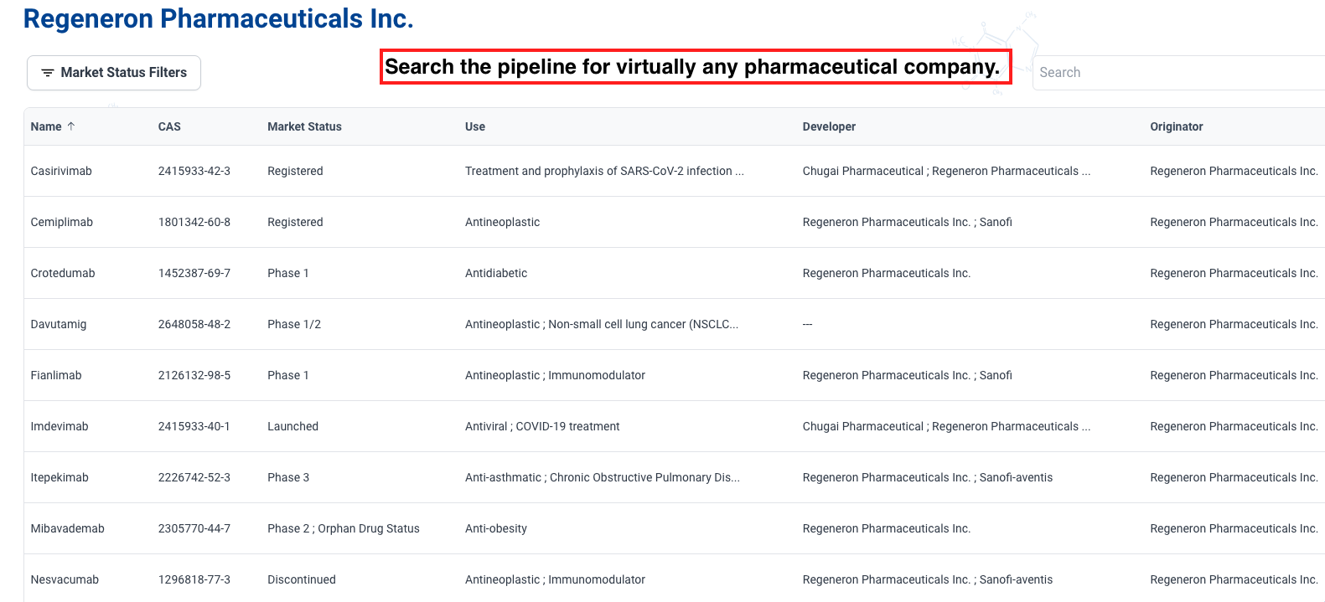
Task: Click the Itepekimab drug name
Action: [x=60, y=477]
